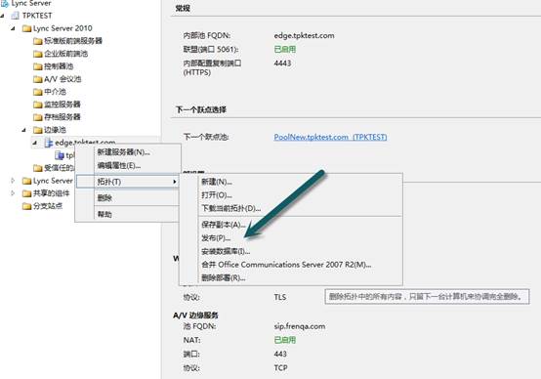Click the 下一个跃点池: label
Image resolution: width=541 pixels, height=379 pixels.
[x=206, y=137]
